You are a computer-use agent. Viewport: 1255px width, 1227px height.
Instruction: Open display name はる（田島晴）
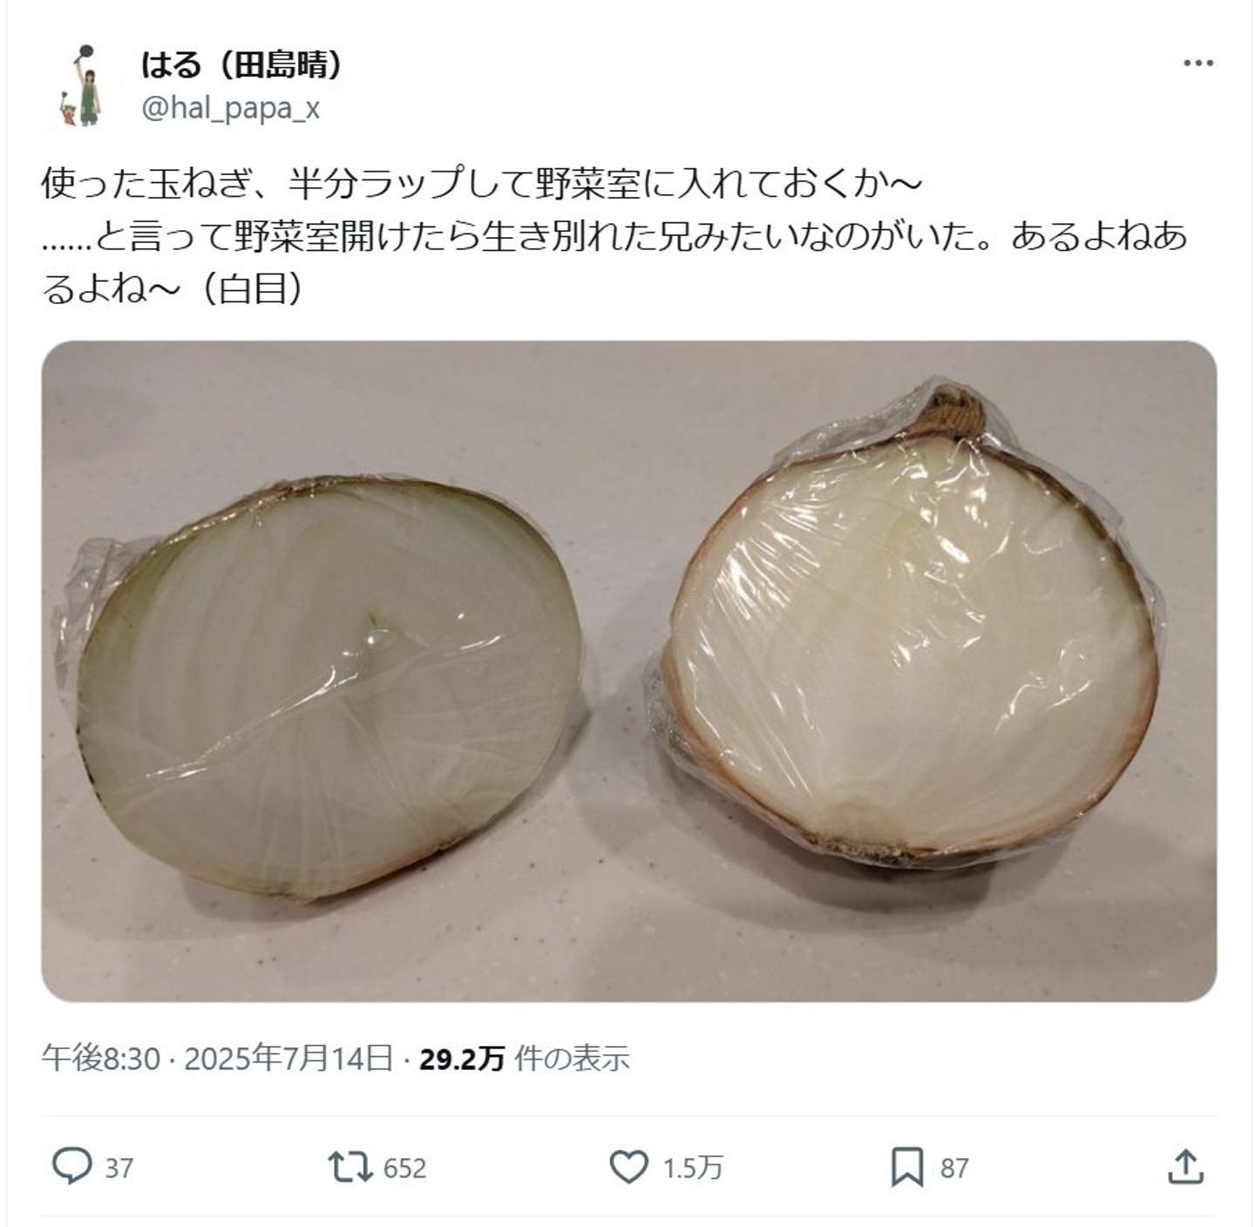(x=241, y=63)
